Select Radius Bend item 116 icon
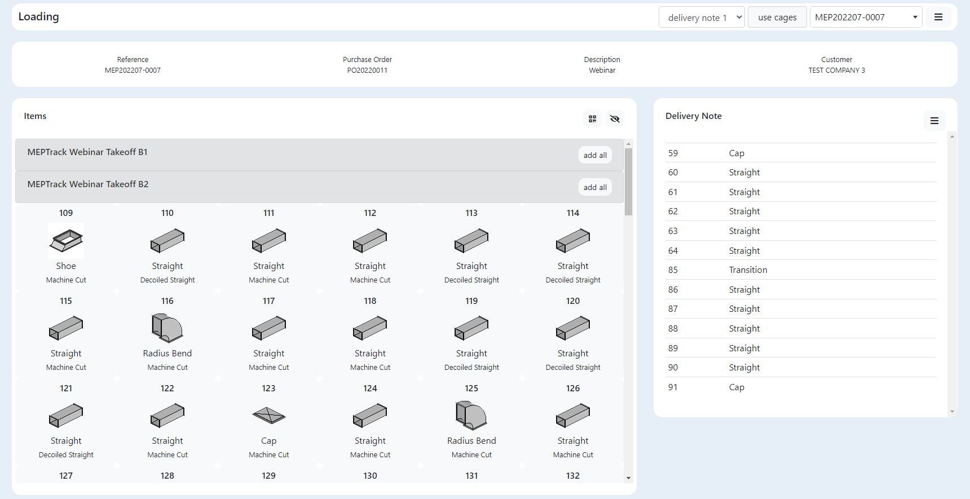 click(x=167, y=328)
